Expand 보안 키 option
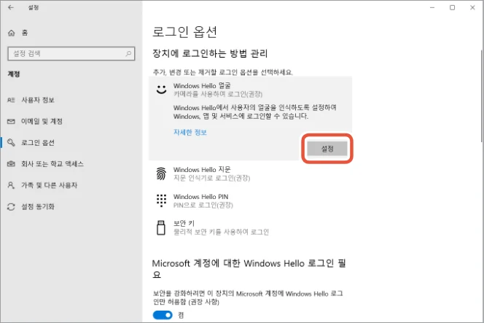The height and width of the screenshot is (323, 484). [x=250, y=227]
